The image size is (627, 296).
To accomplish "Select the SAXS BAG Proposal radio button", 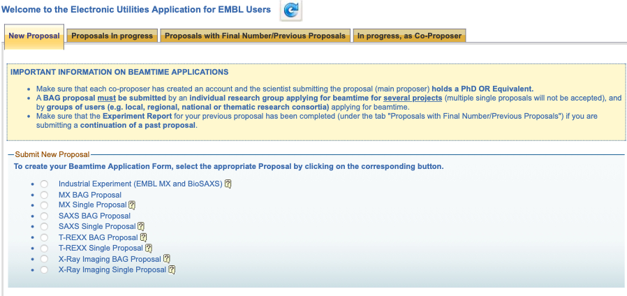I will click(x=44, y=216).
